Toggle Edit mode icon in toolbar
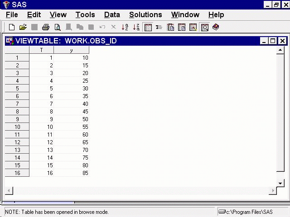This screenshot has height=217, width=290. 193,27
